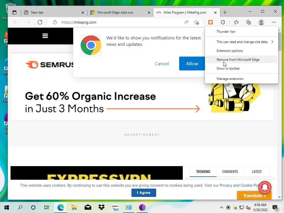Image resolution: width=284 pixels, height=213 pixels.
Task: Open Privacy and Cookie Policy link
Action: tap(239, 185)
